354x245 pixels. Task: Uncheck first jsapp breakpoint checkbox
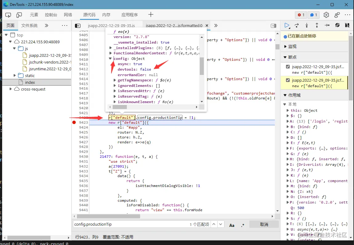(288, 67)
